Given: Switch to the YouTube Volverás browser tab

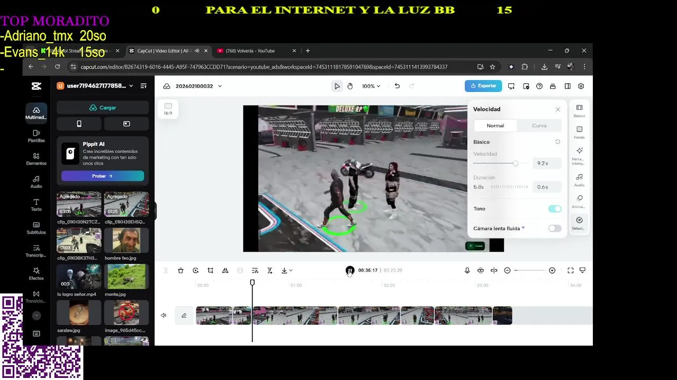Looking at the screenshot, I should pos(257,51).
